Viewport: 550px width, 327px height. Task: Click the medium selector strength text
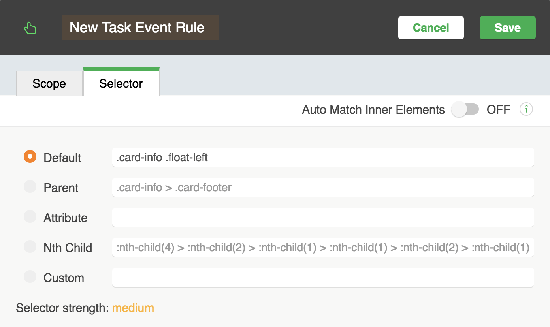[x=133, y=308]
